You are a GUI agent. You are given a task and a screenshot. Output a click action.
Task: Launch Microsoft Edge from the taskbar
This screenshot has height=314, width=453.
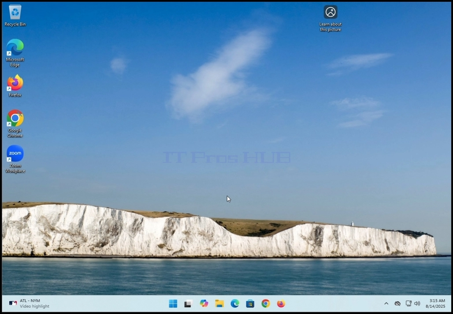click(x=235, y=303)
